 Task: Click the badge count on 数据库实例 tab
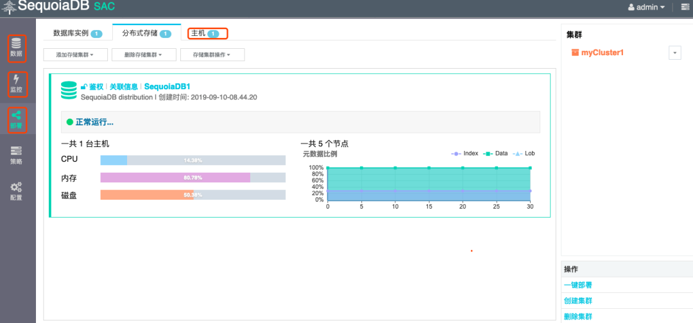pos(96,33)
